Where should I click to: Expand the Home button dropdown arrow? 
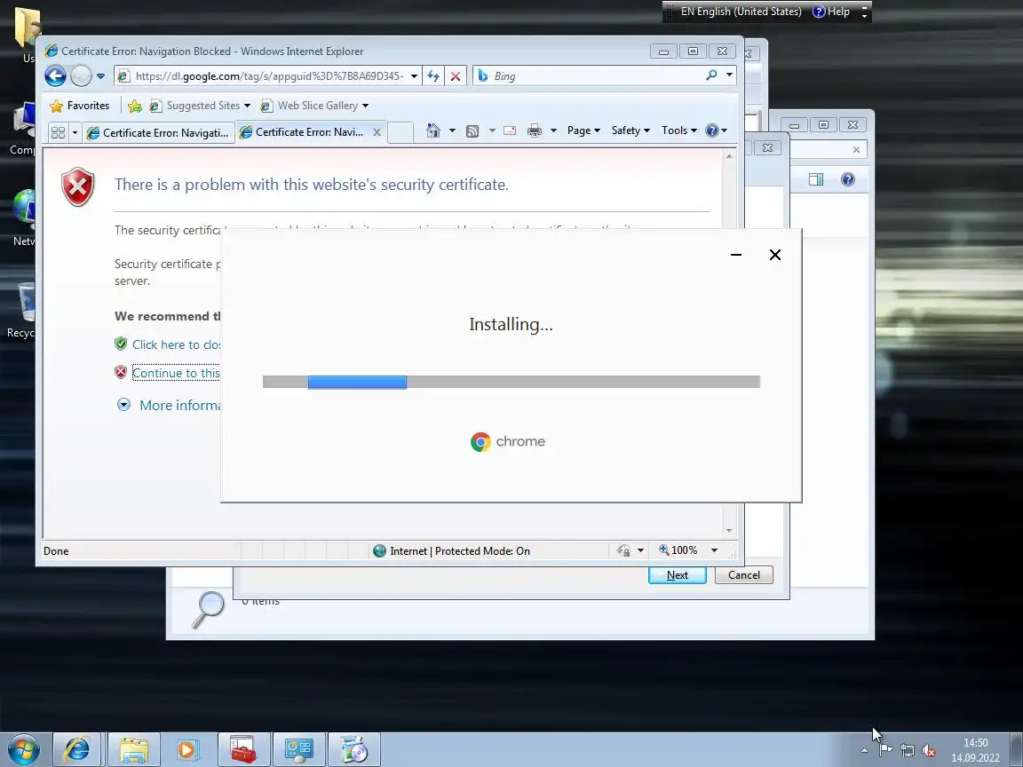(x=452, y=130)
